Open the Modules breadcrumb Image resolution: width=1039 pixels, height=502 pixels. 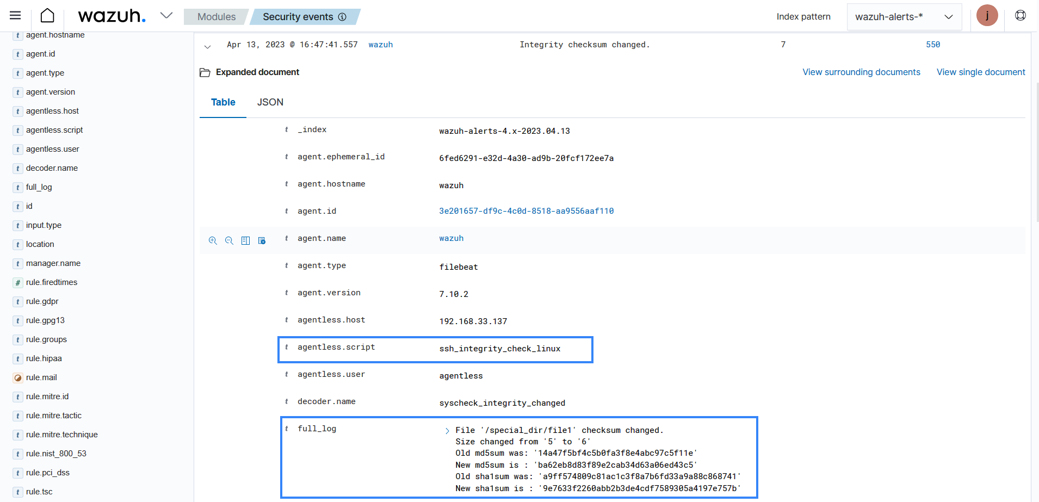tap(217, 17)
